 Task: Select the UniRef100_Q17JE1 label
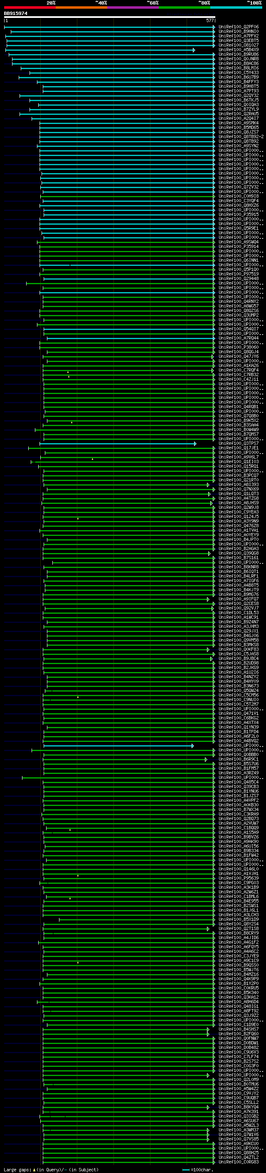[239, 448]
